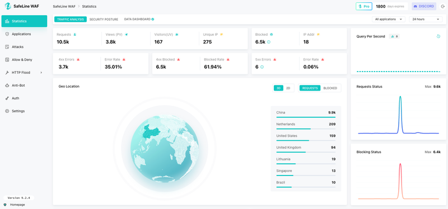Screen dimensions: 448x209
Task: Click the 61.94% Blocked Rate value
Action: 213,67
